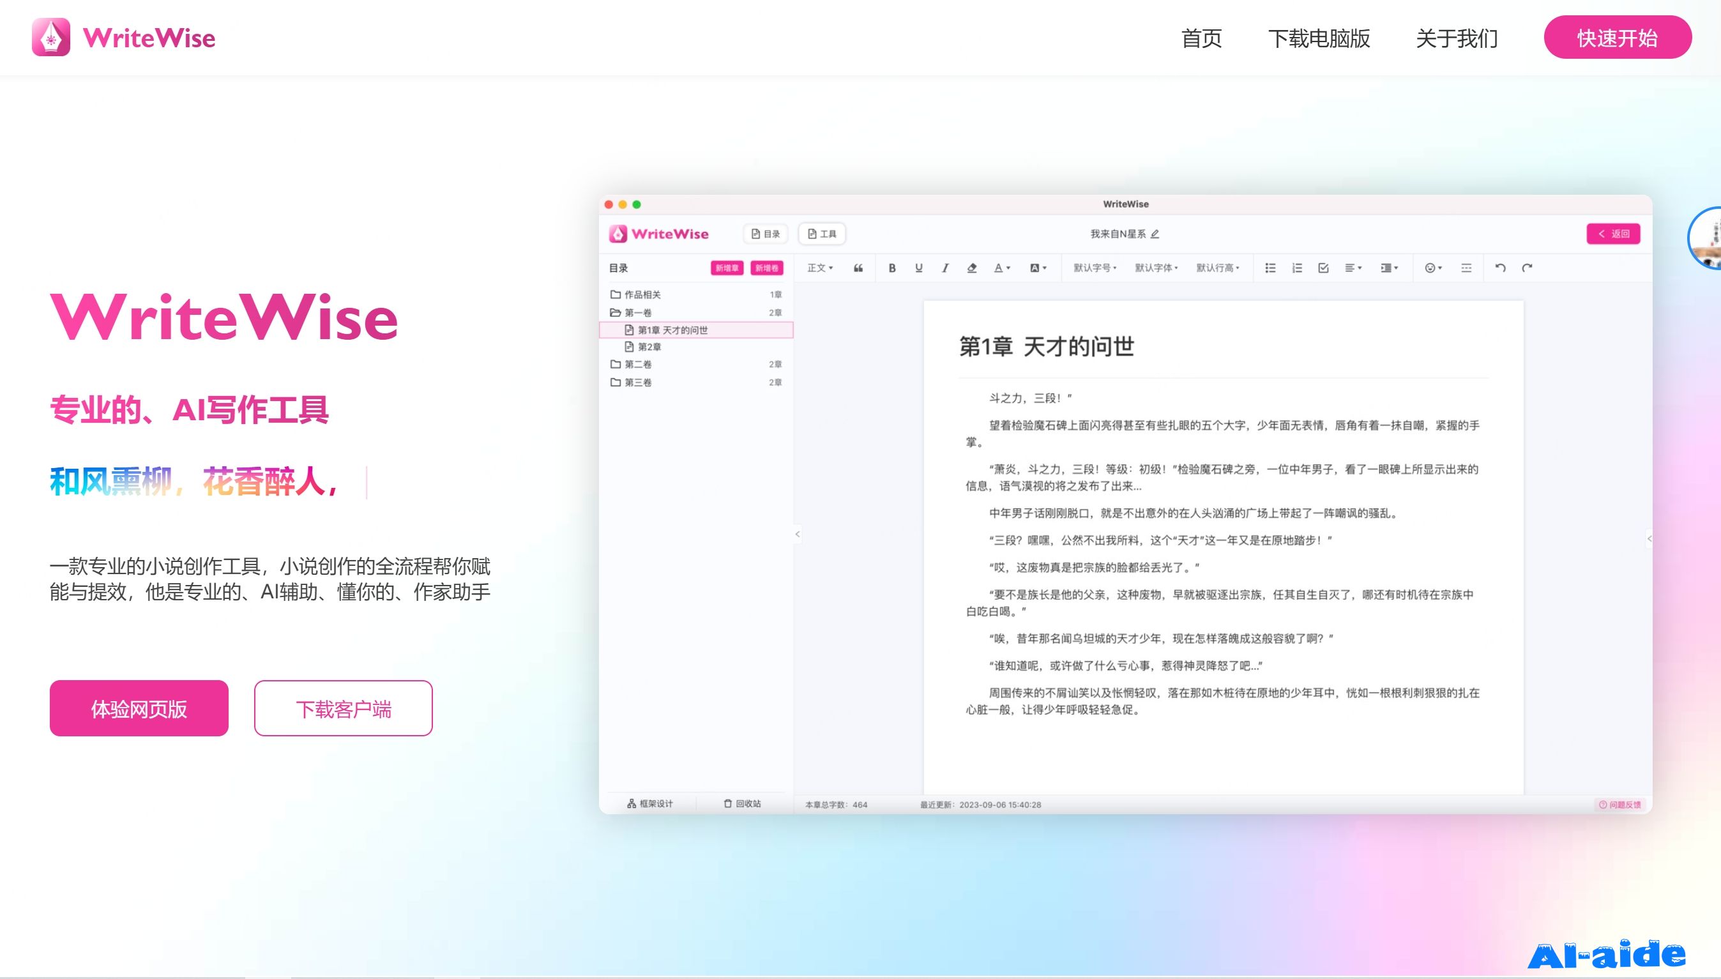Insert a numbered list
Viewport: 1721px width, 979px height.
(1297, 268)
